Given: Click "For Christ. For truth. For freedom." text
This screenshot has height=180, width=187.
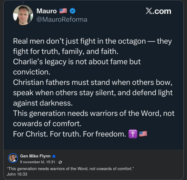Looking at the screenshot, I should [69, 134].
